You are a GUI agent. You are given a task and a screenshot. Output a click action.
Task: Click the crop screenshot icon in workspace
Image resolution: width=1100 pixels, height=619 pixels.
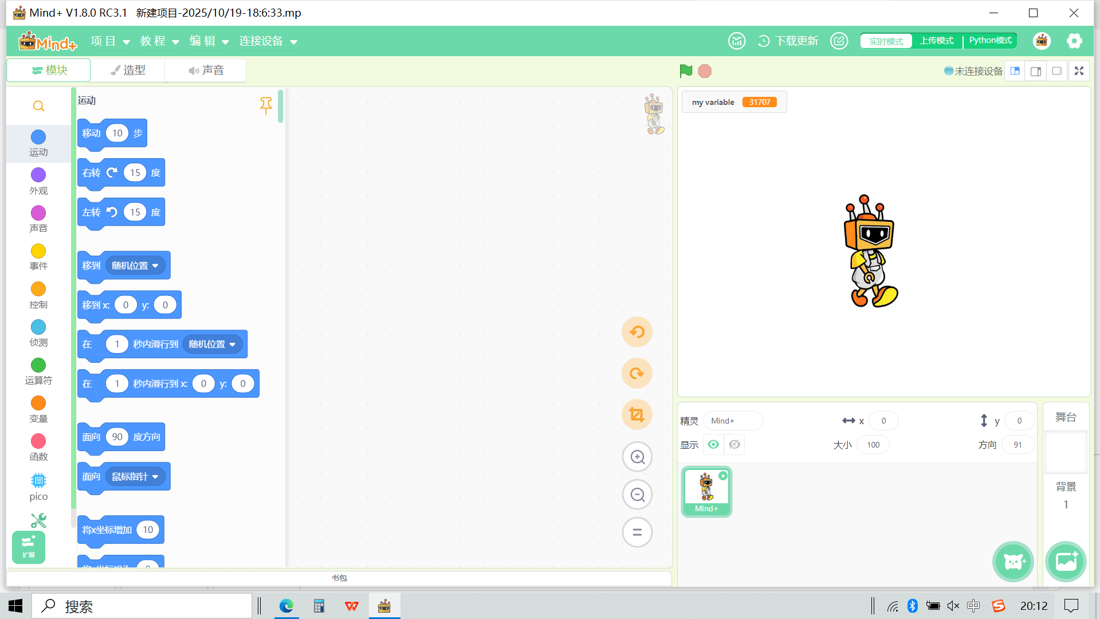(x=637, y=414)
